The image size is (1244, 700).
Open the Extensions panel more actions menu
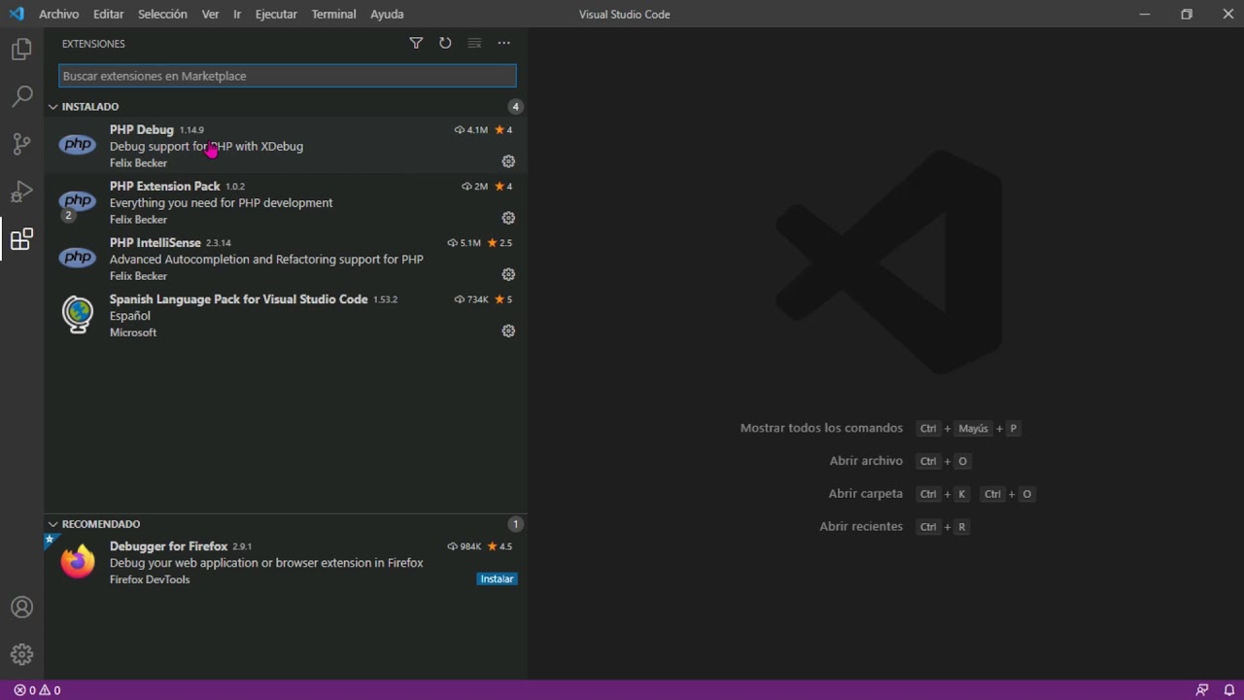503,43
